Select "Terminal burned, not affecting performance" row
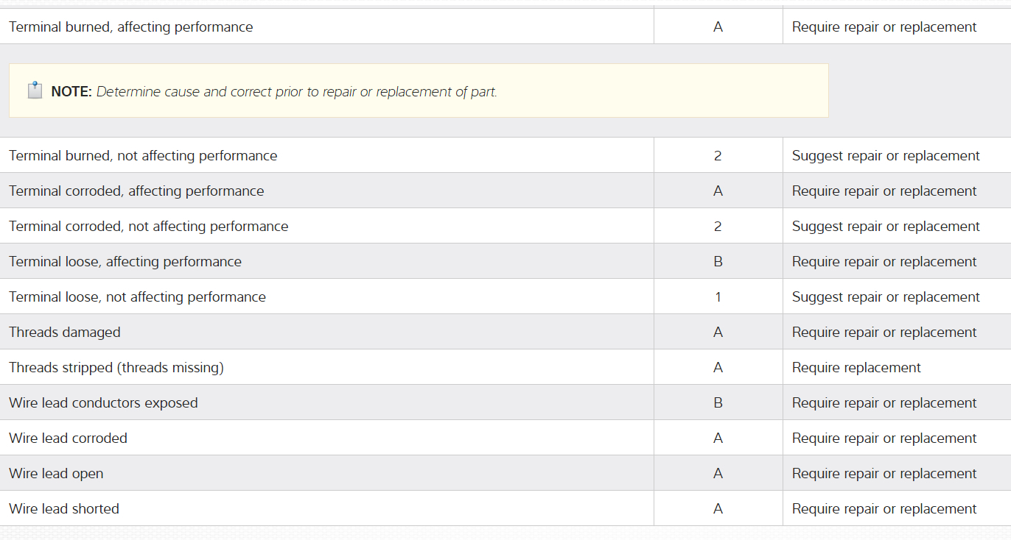Screen dimensions: 1011x540 [143, 156]
